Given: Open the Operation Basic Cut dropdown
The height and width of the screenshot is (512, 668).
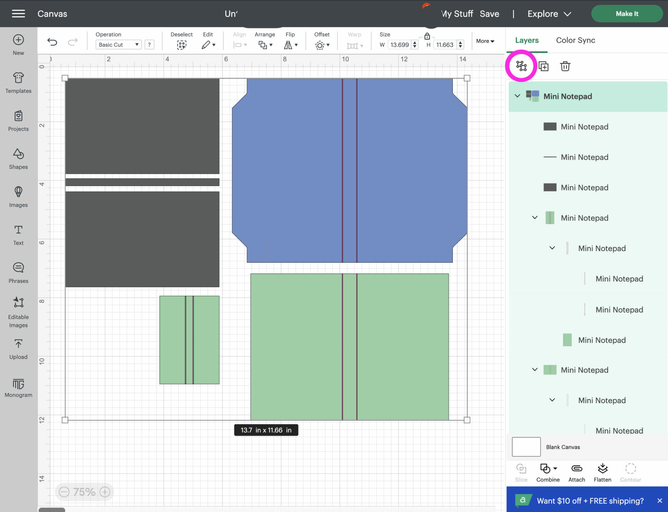Looking at the screenshot, I should click(118, 45).
